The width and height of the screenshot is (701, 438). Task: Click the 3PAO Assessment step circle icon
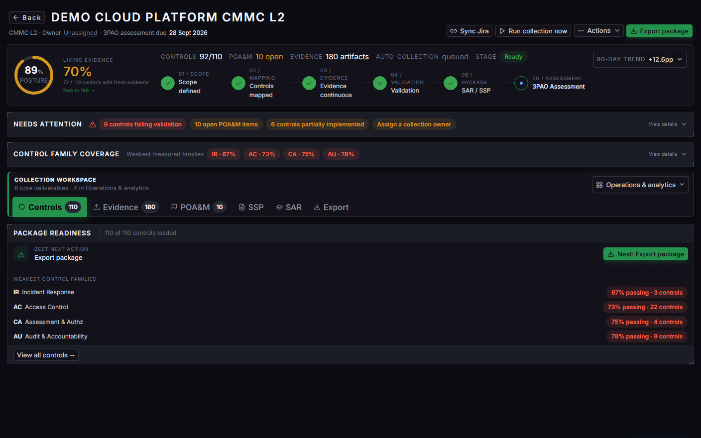click(521, 83)
